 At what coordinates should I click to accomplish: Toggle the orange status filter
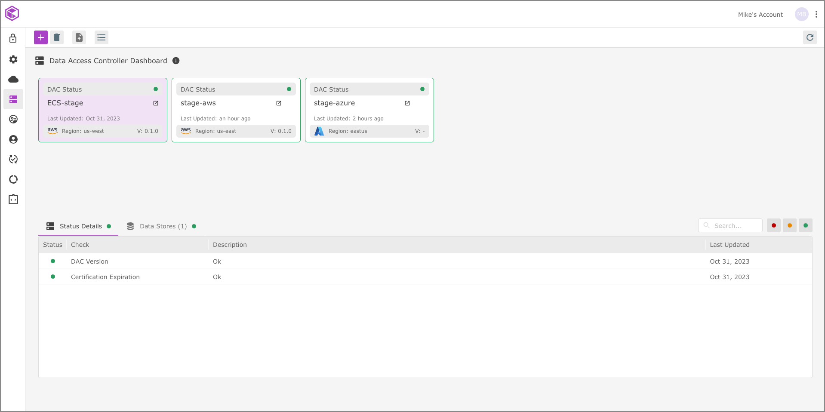(x=789, y=225)
